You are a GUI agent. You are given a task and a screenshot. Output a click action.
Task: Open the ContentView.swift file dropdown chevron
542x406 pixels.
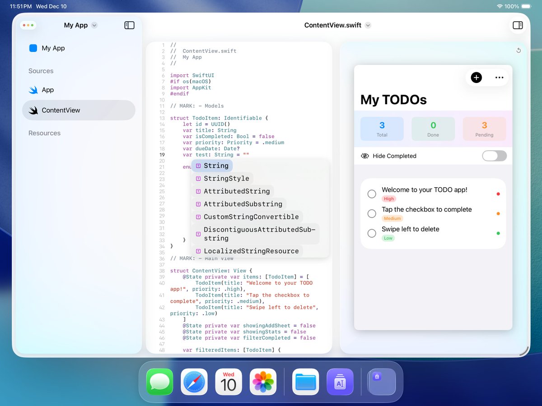368,25
